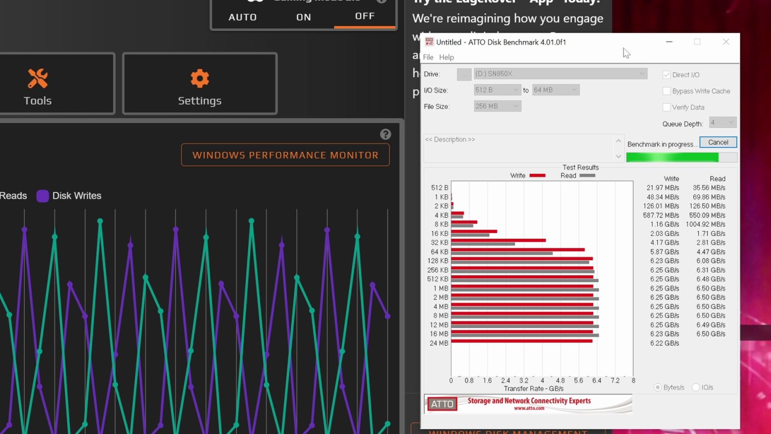Click the description scroll up arrow
This screenshot has height=434, width=771.
tap(619, 141)
